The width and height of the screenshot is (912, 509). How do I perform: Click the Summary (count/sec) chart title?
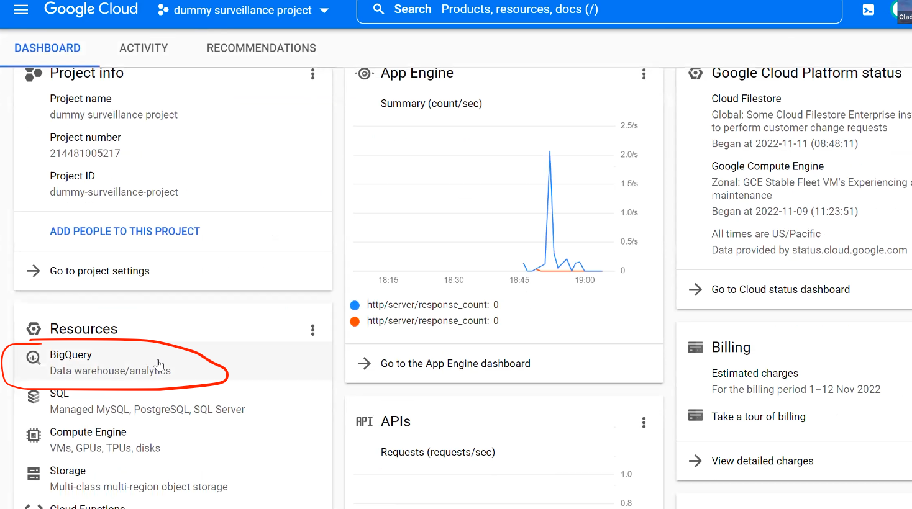pos(431,104)
